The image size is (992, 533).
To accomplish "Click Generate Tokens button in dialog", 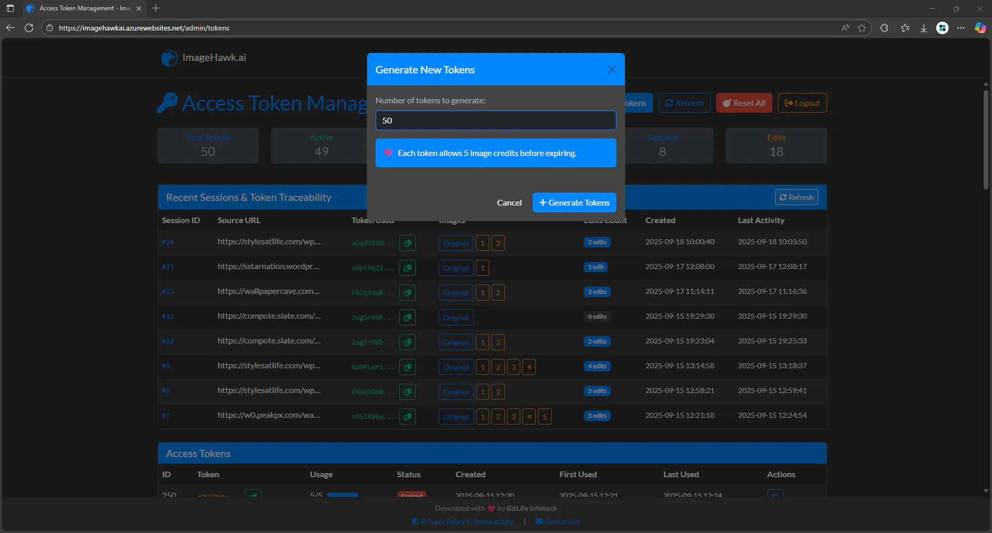I will click(575, 202).
